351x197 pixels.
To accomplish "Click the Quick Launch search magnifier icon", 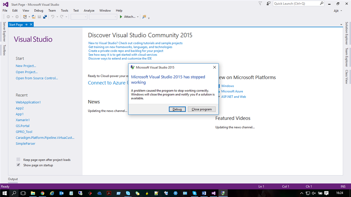I will pyautogui.click(x=322, y=3).
